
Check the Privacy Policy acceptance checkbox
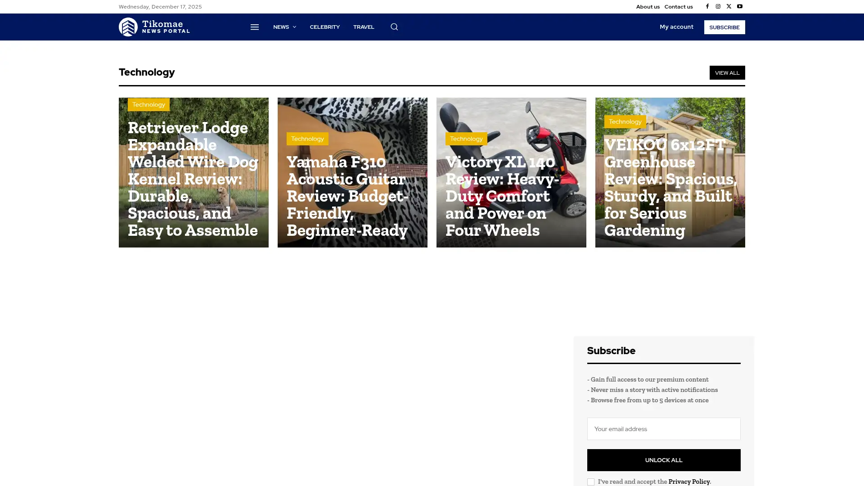(x=590, y=481)
